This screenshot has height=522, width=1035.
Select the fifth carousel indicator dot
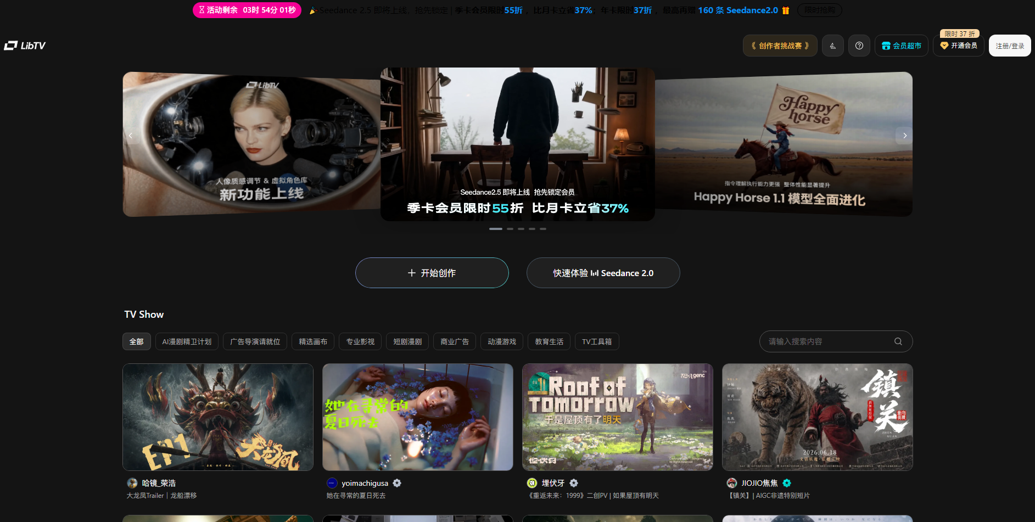543,229
